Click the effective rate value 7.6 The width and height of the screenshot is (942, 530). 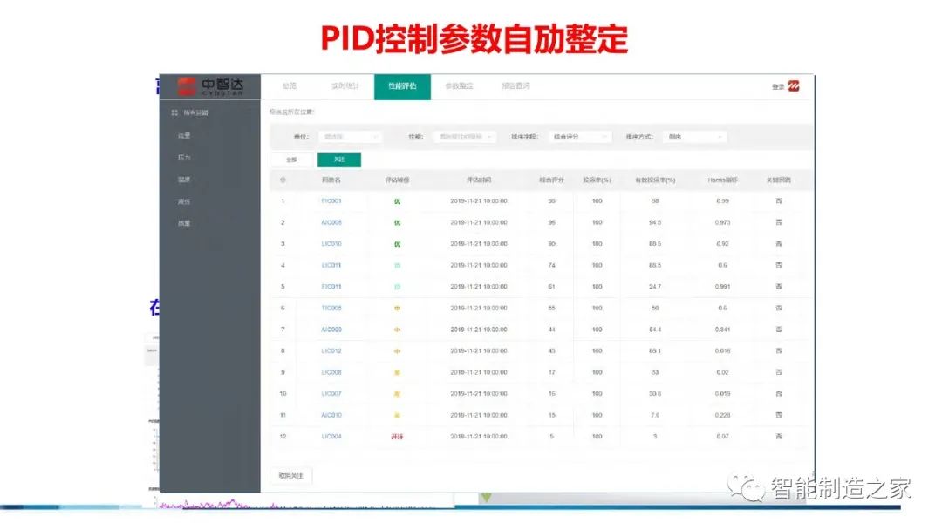pos(655,415)
